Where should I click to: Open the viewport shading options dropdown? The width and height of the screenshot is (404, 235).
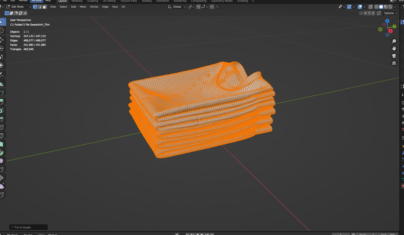(x=395, y=7)
